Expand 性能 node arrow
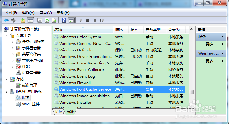 click(12, 67)
